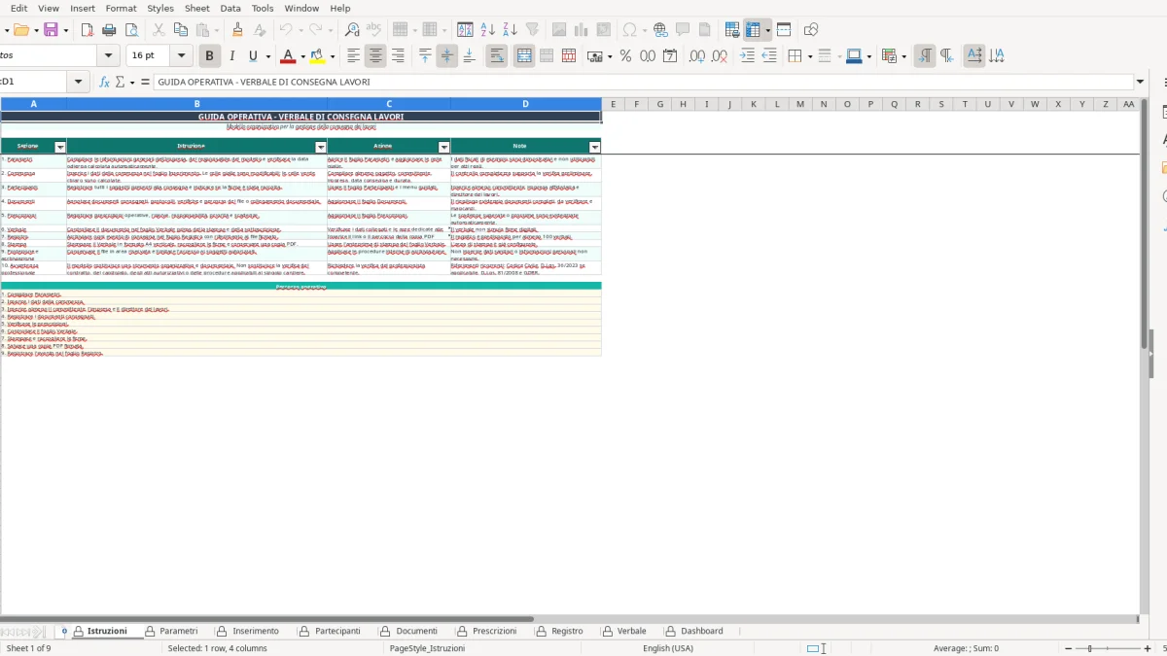Open the font size 16 pt dropdown
The width and height of the screenshot is (1167, 656).
click(181, 56)
